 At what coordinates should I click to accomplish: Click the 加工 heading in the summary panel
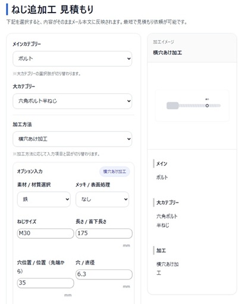click(161, 250)
